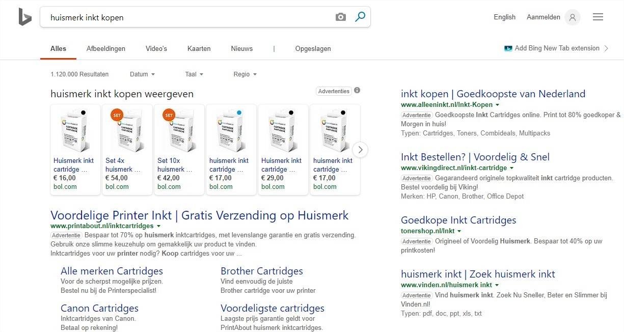Click the Bing logo
This screenshot has width=624, height=332.
(24, 17)
